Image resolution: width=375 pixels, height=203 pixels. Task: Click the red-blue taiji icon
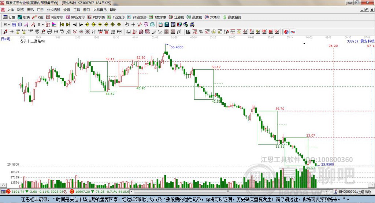(286, 32)
